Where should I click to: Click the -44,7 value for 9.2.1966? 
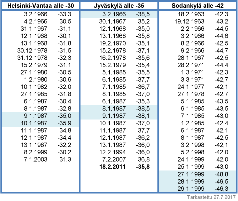[x=221, y=50]
